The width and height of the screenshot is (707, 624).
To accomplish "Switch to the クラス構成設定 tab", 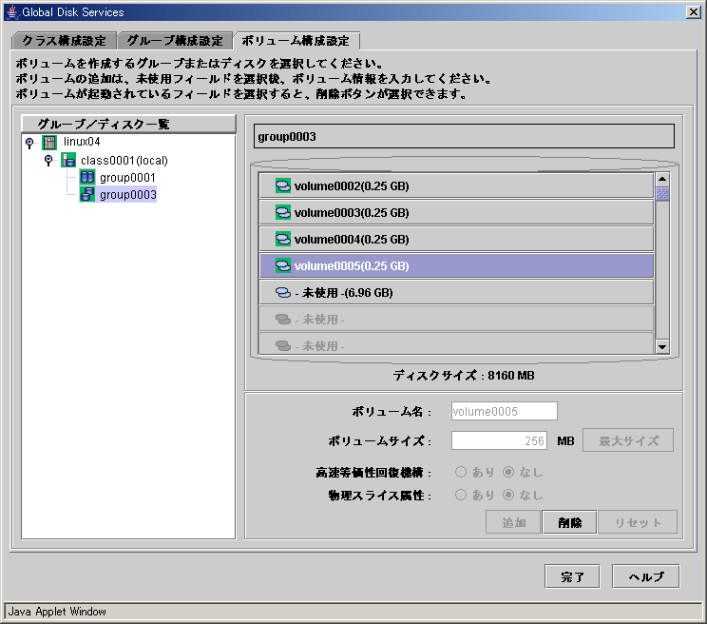I will 64,41.
